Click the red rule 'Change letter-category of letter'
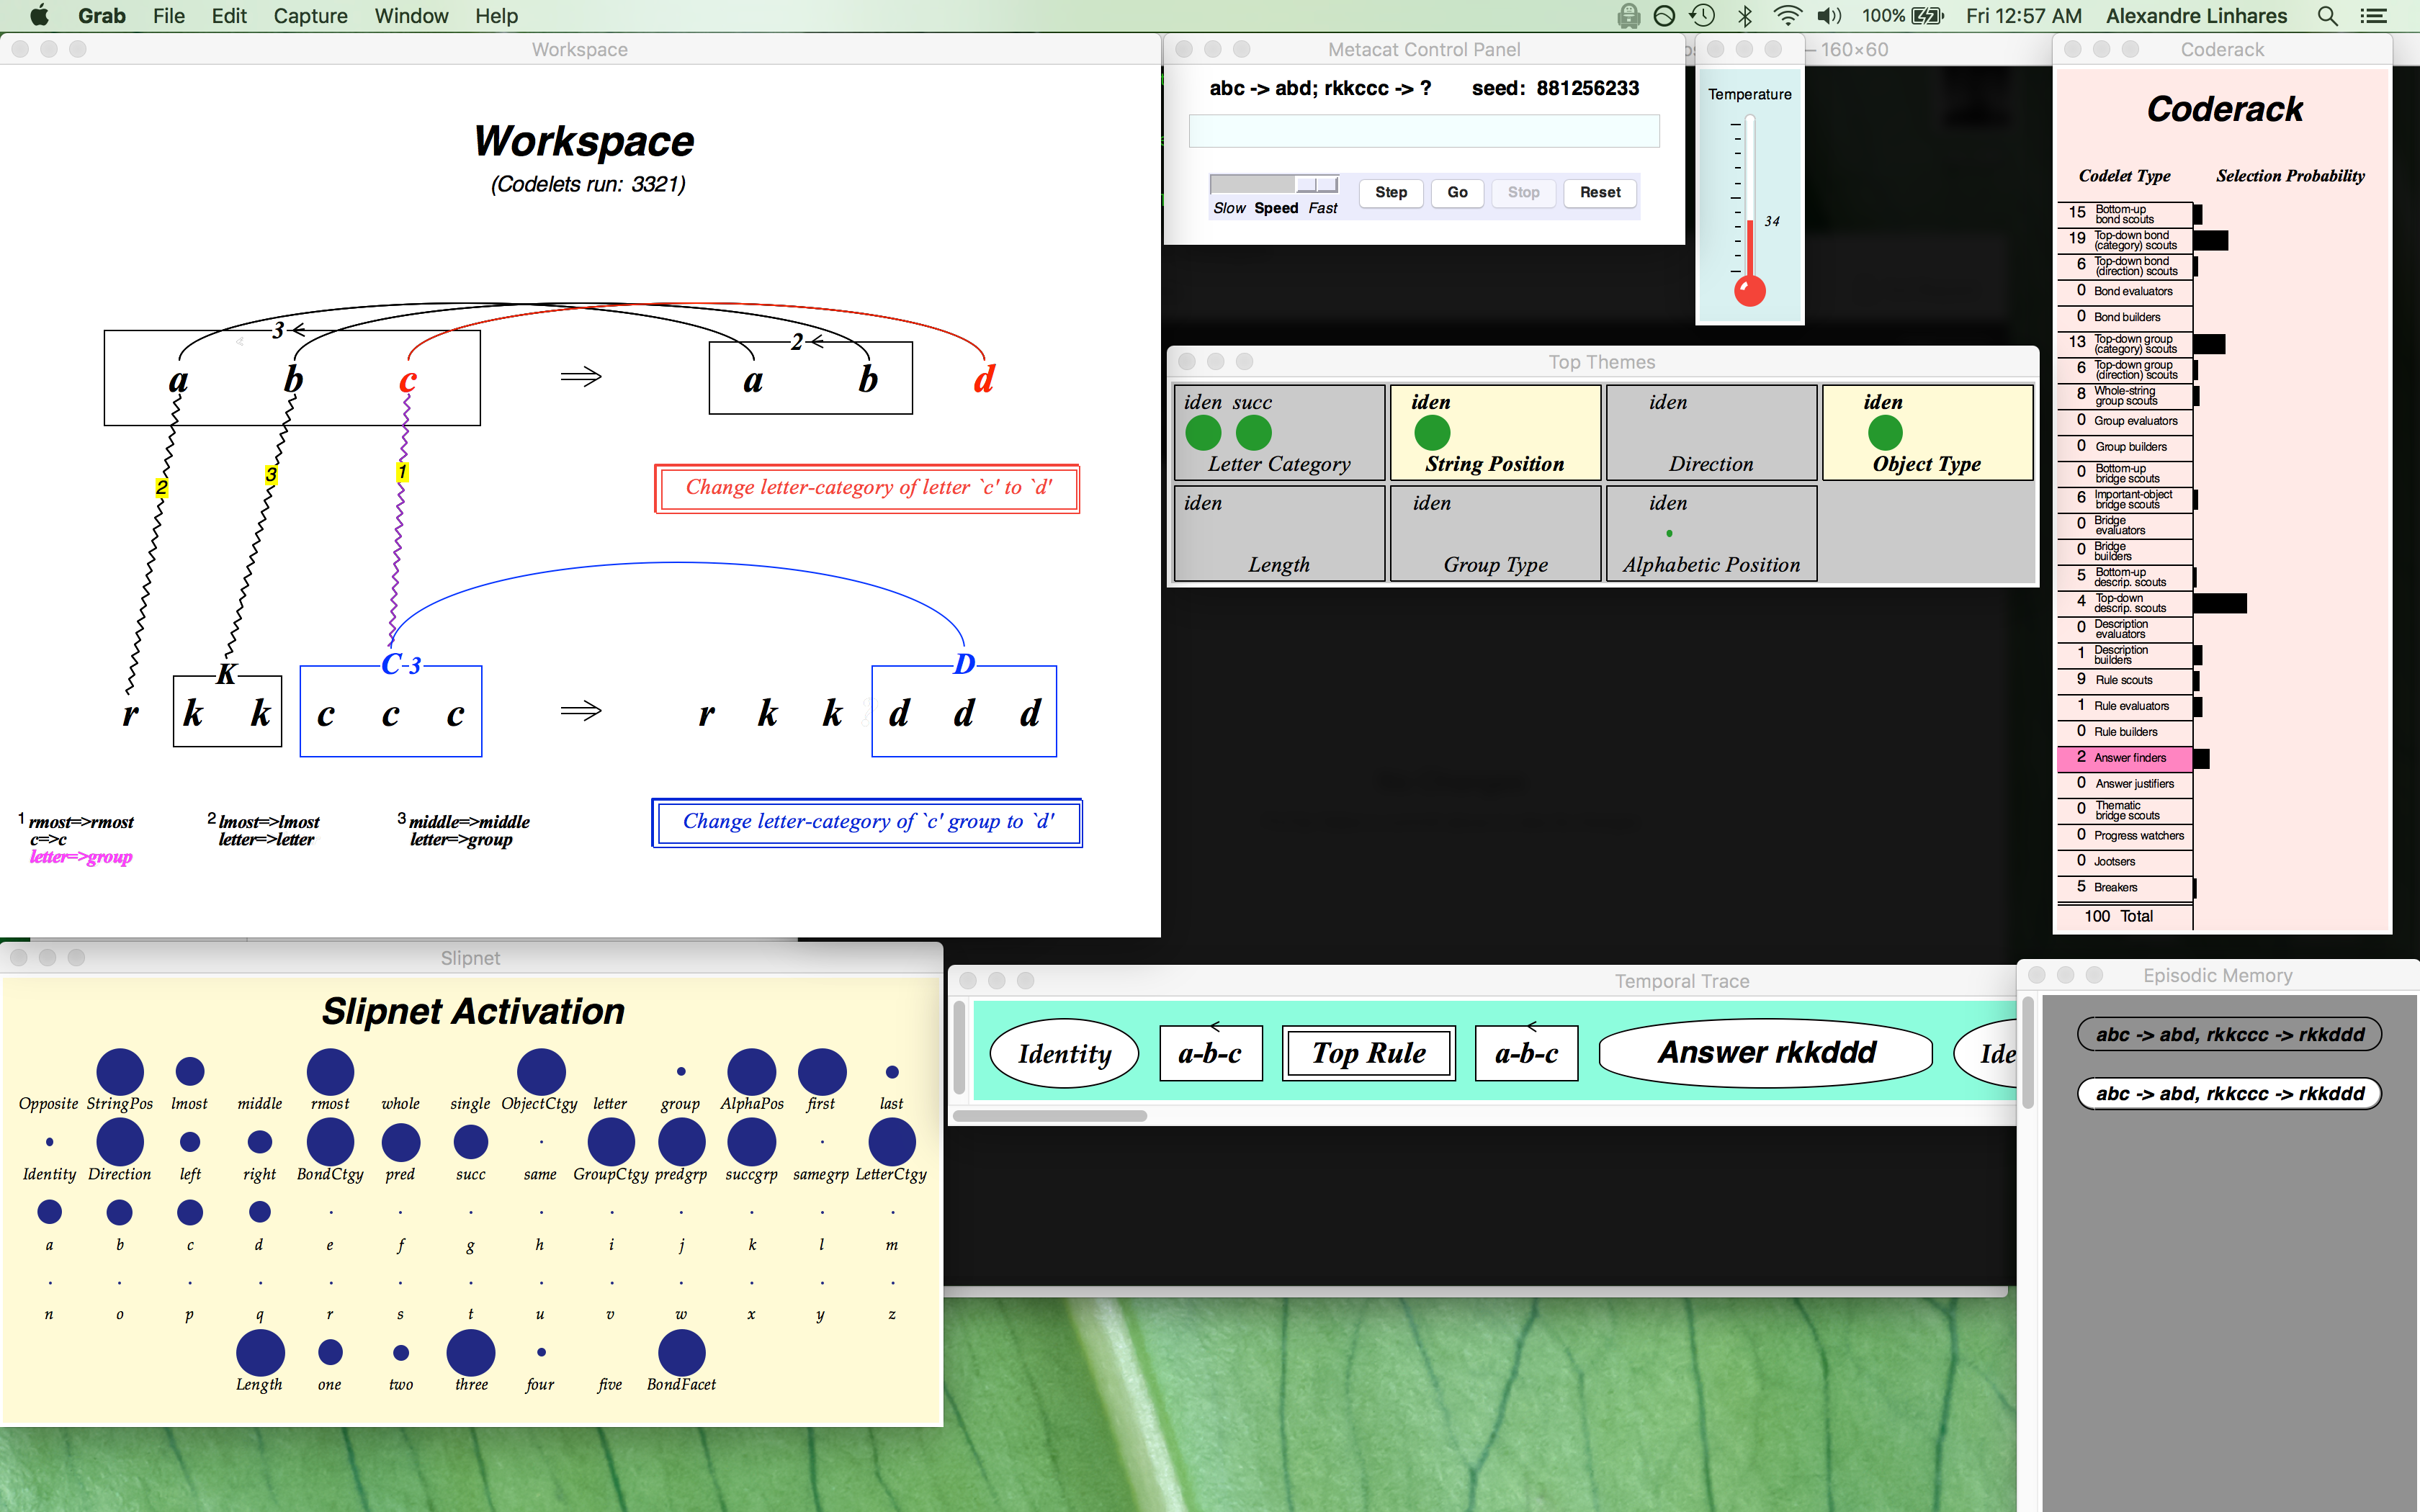The height and width of the screenshot is (1512, 2420). (x=867, y=488)
